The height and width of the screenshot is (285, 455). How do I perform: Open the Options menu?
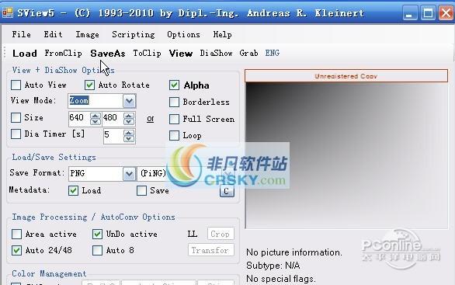click(183, 34)
